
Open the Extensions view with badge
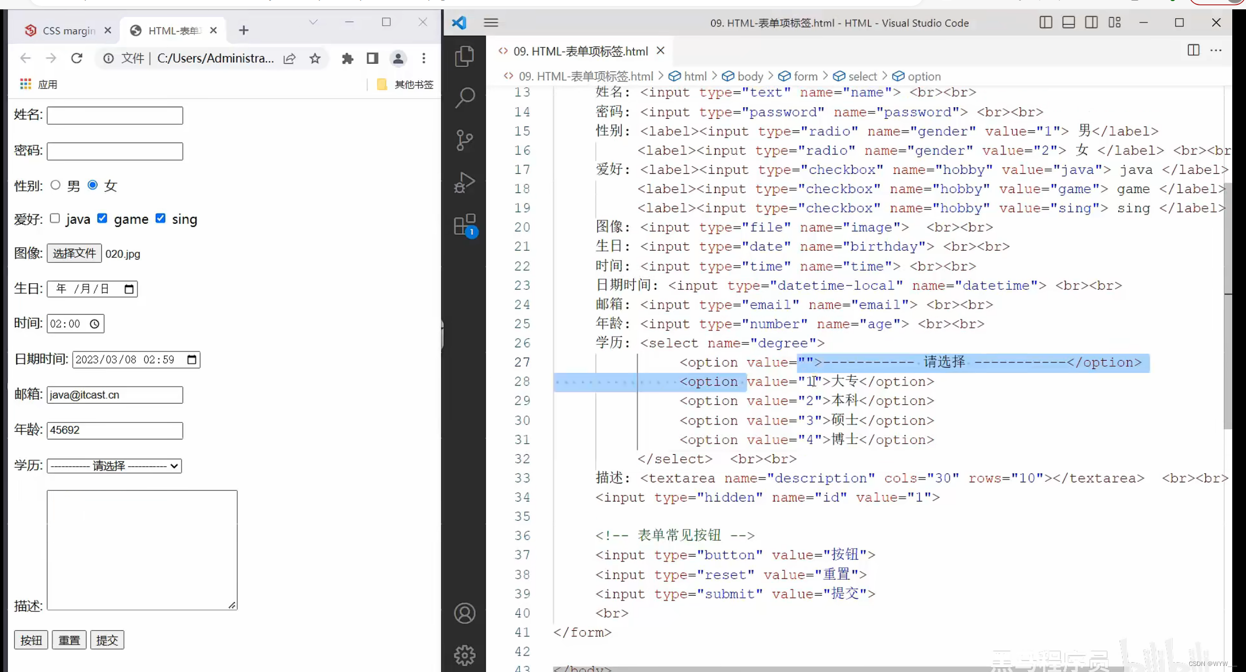[465, 225]
